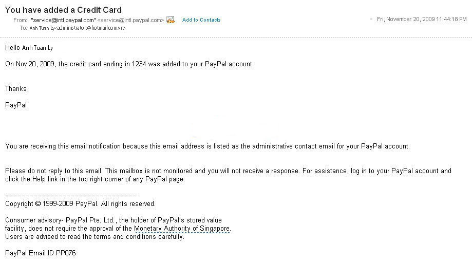Viewport: 472px width, 262px height.
Task: Click the recipient name Anh Tuan Ly
Action: tap(42, 28)
